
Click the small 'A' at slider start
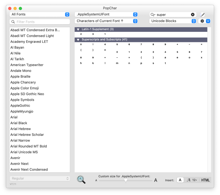[96, 180]
